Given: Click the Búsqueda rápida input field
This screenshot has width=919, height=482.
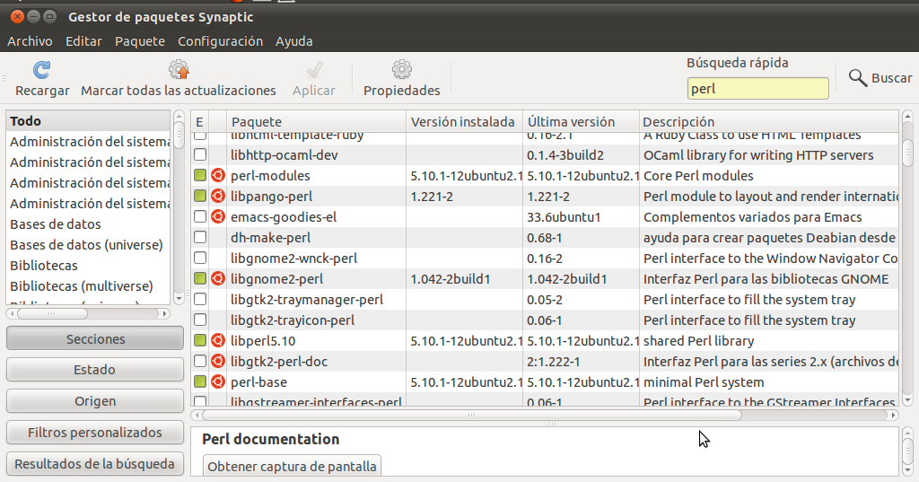Looking at the screenshot, I should click(757, 89).
